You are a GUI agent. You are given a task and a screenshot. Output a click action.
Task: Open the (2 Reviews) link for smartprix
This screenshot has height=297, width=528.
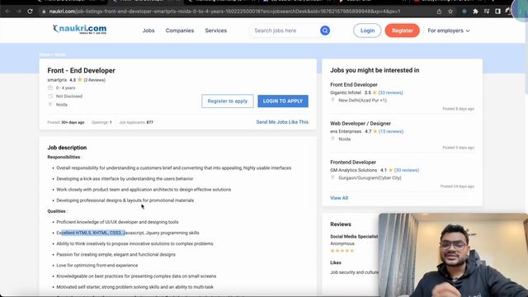(95, 80)
